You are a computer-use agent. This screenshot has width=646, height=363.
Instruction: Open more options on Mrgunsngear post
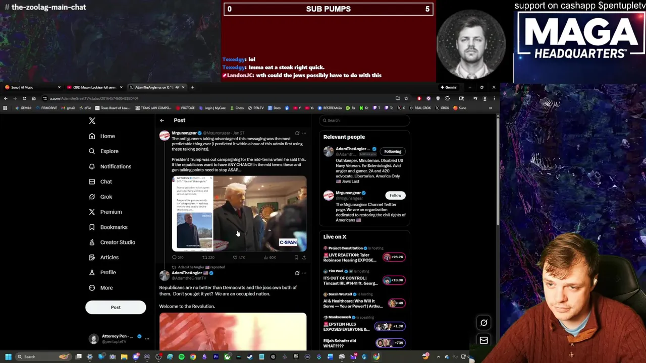304,133
